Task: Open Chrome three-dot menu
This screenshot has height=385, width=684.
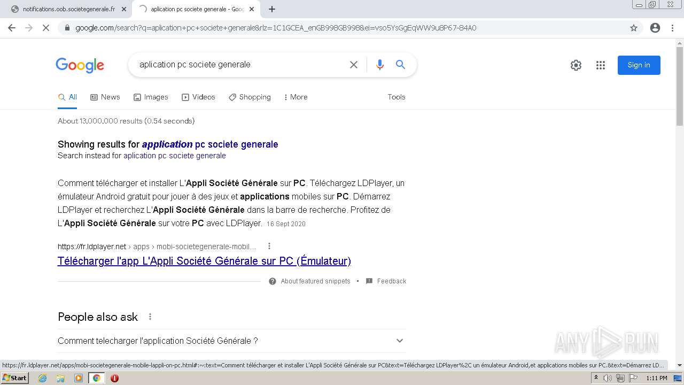Action: (672, 28)
